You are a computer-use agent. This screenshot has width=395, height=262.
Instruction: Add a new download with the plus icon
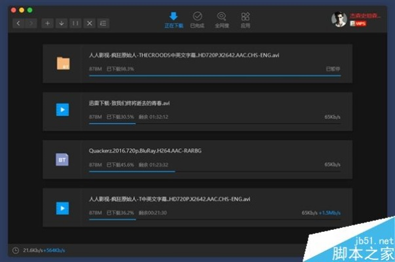point(47,23)
